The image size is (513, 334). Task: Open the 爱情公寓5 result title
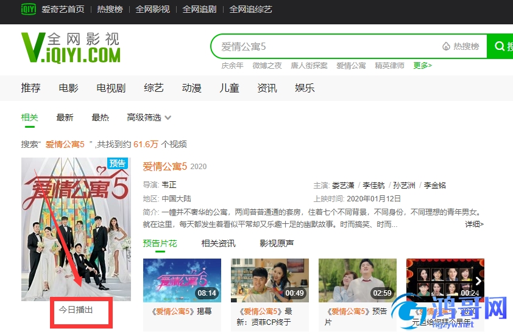[x=165, y=167]
